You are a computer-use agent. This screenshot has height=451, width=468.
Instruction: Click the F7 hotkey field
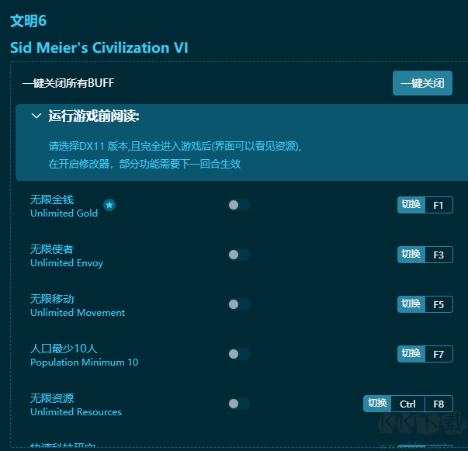click(439, 354)
